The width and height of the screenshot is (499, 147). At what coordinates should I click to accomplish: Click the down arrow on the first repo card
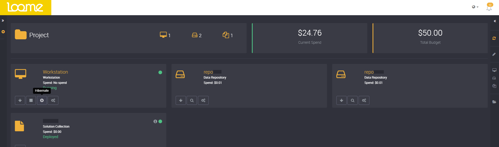tap(181, 100)
